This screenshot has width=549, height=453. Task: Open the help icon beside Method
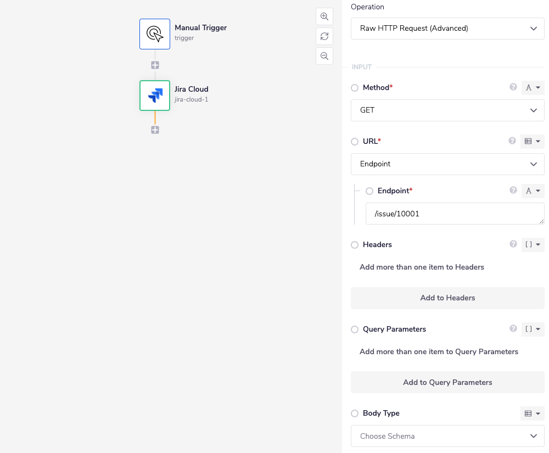tap(513, 87)
